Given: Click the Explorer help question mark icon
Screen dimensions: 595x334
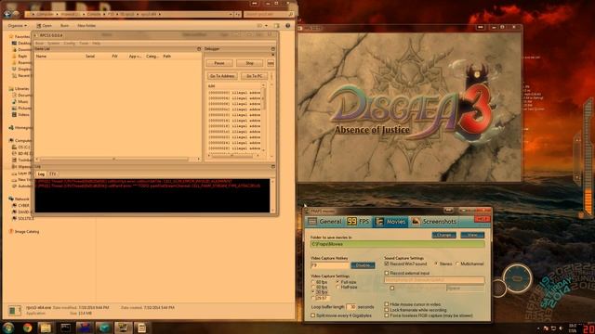Looking at the screenshot, I should pyautogui.click(x=287, y=26).
